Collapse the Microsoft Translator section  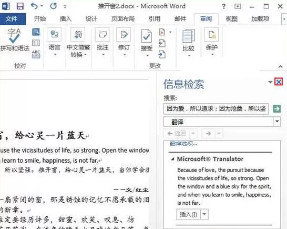point(172,159)
